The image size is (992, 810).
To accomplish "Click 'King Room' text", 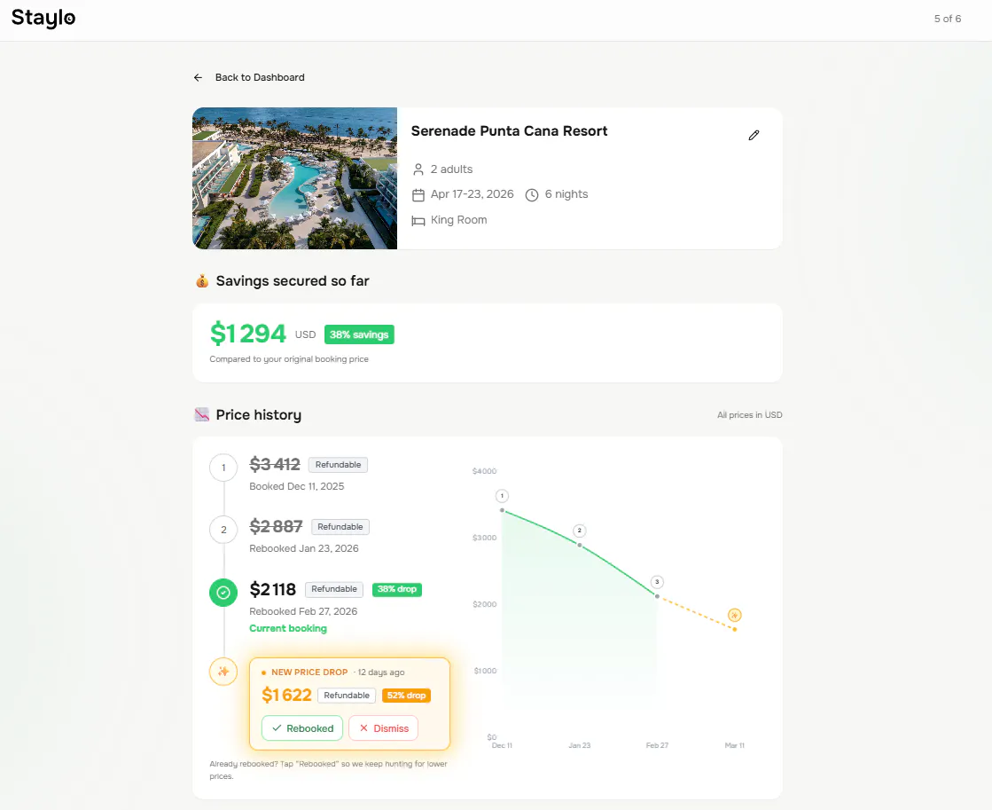I will (458, 220).
